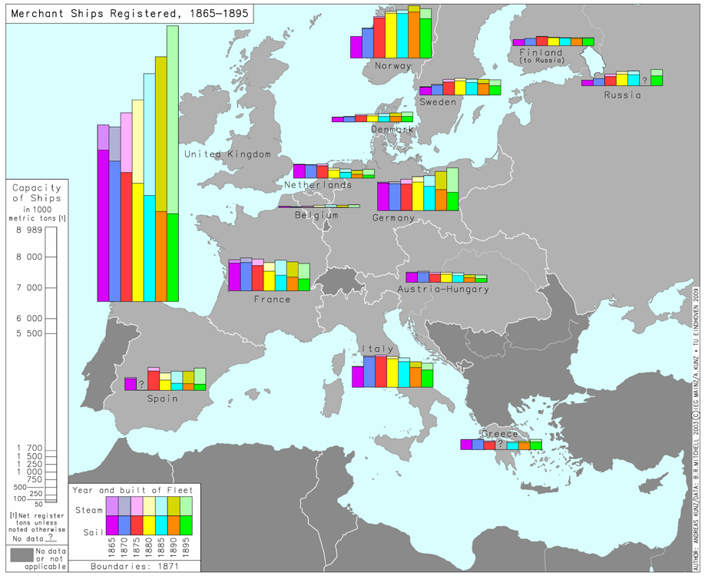Click the "Capacity of Ships" scale heading
The width and height of the screenshot is (705, 576).
(36, 193)
